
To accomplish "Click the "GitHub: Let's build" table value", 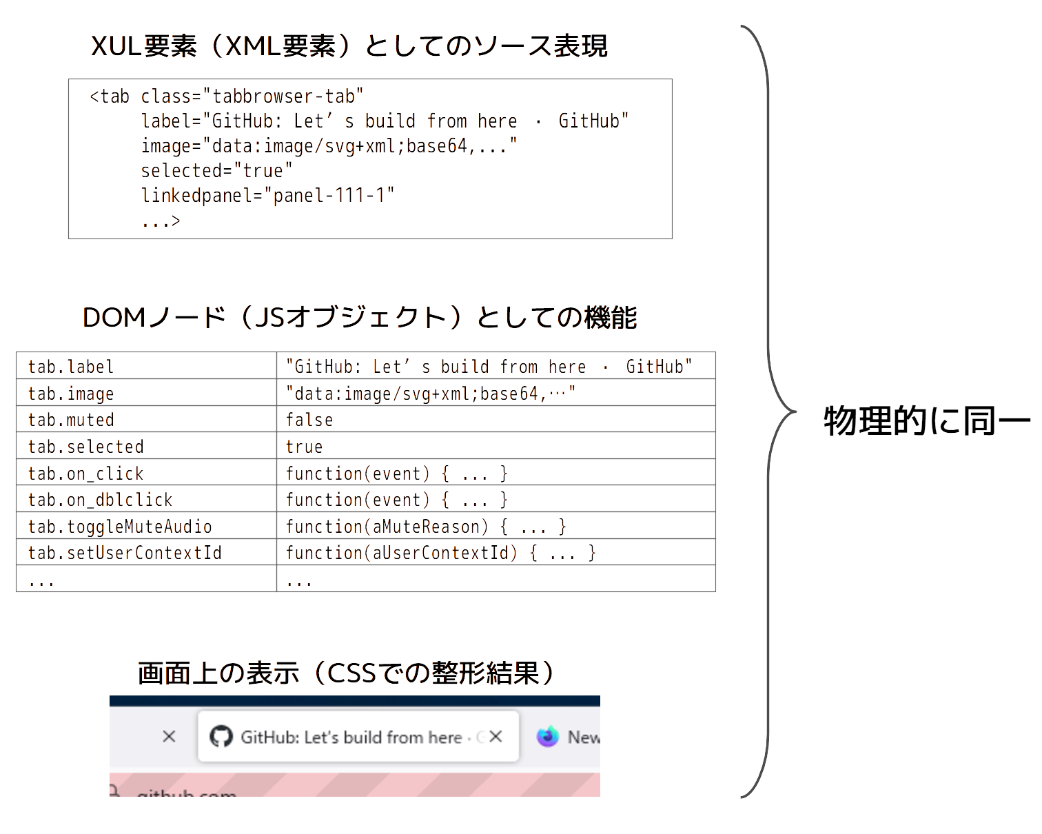I will point(489,367).
